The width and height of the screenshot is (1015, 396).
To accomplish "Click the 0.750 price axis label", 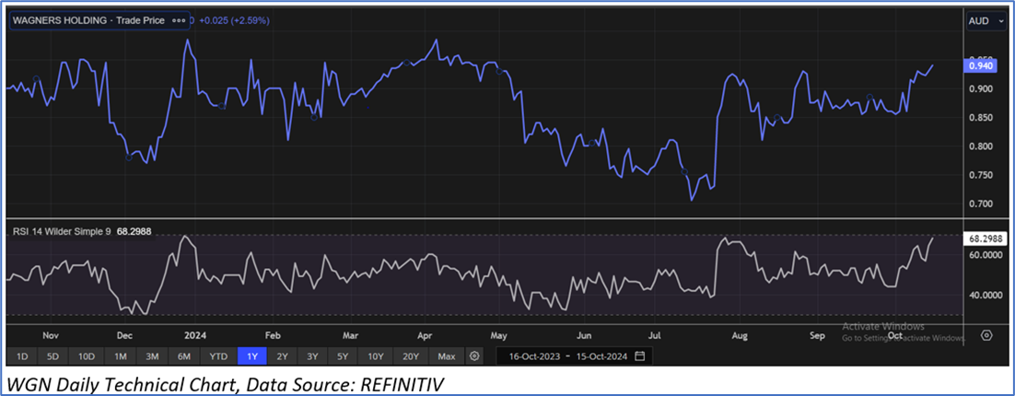I will 981,175.
